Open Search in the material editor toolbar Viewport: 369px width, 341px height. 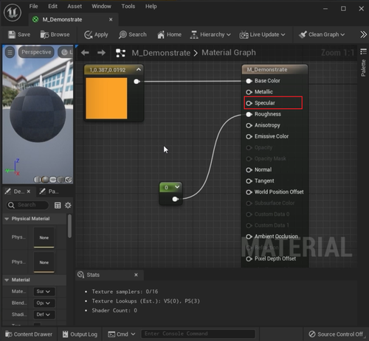pos(132,35)
